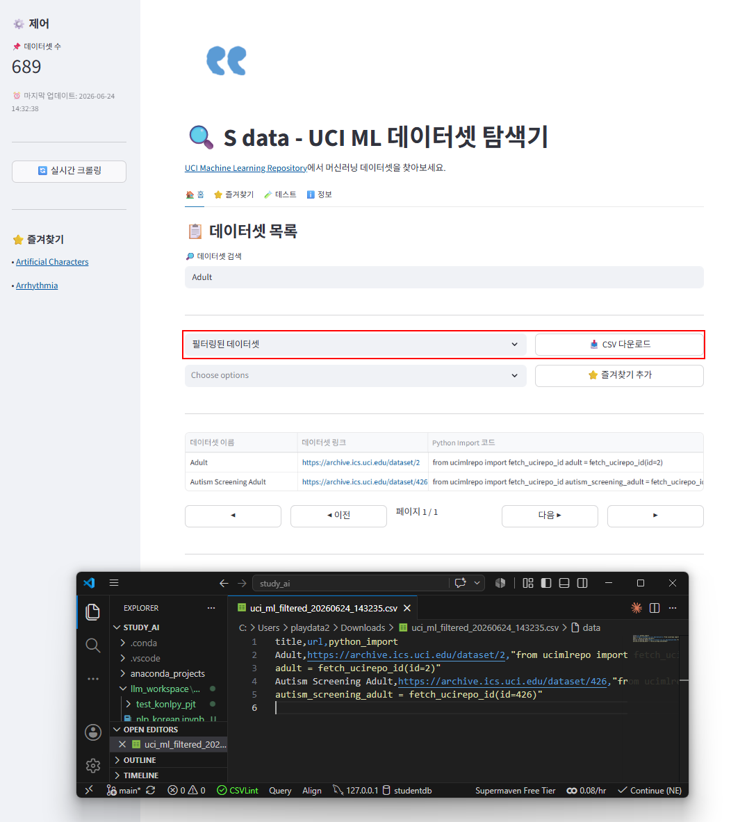This screenshot has height=822, width=731.
Task: Expand the anaconda_projects folder
Action: 169,673
